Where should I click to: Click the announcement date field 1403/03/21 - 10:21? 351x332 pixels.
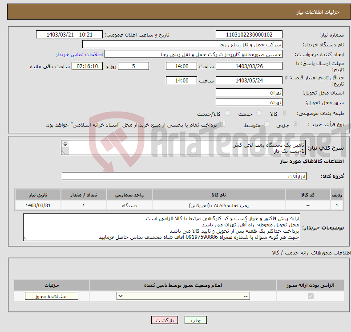coord(69,34)
